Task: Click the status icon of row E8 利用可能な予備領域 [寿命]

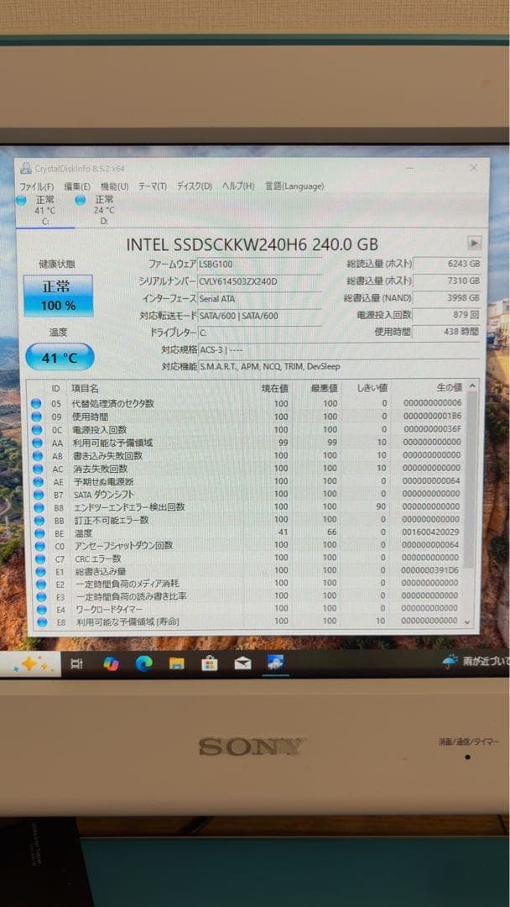Action: click(42, 621)
